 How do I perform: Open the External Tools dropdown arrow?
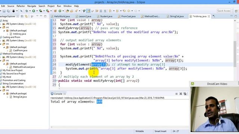pyautogui.click(x=51, y=11)
